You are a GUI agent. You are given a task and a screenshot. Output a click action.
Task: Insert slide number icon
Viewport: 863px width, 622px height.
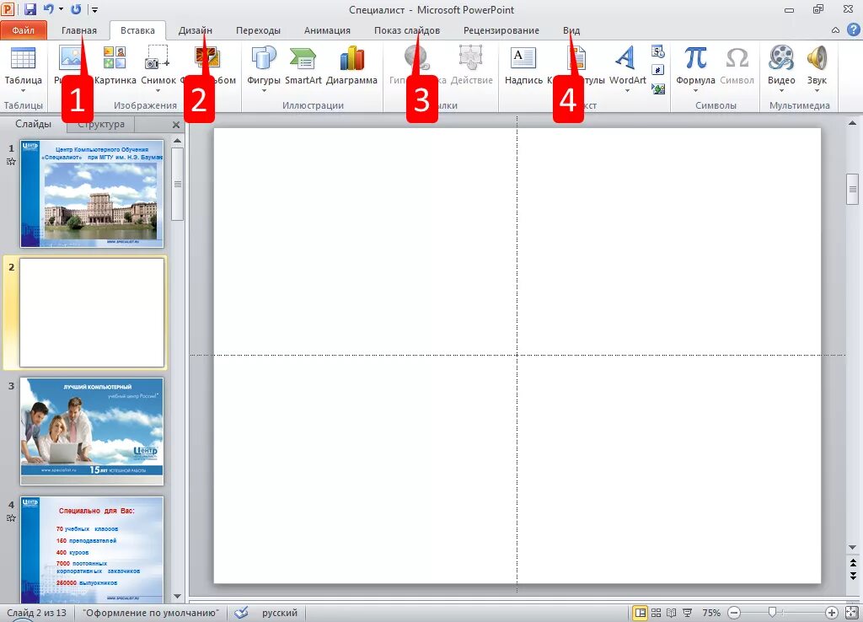pos(657,70)
